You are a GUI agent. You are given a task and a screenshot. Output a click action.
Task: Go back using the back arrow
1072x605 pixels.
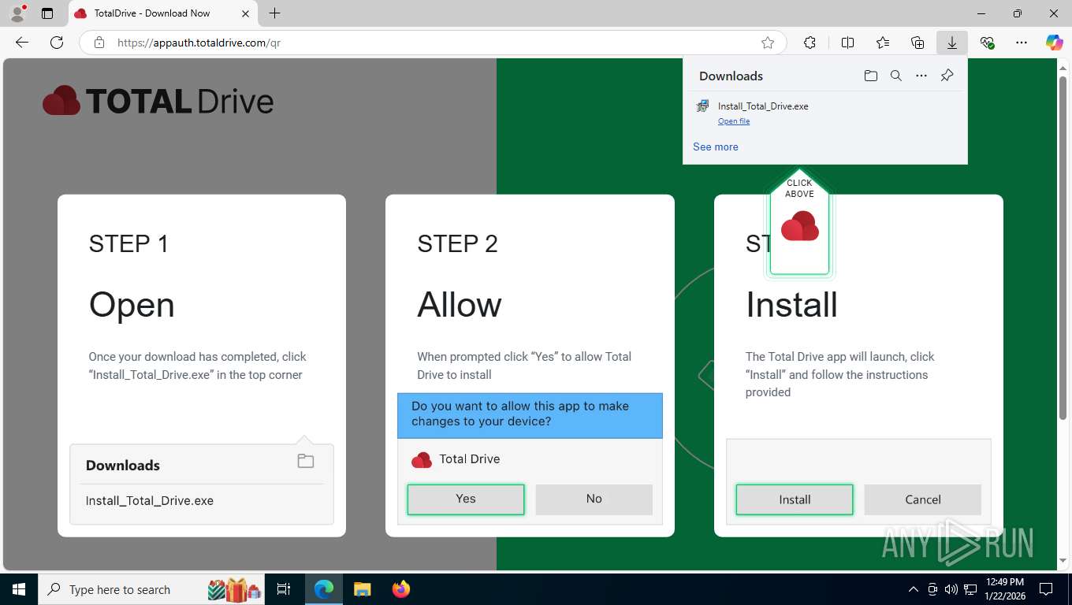(x=22, y=43)
